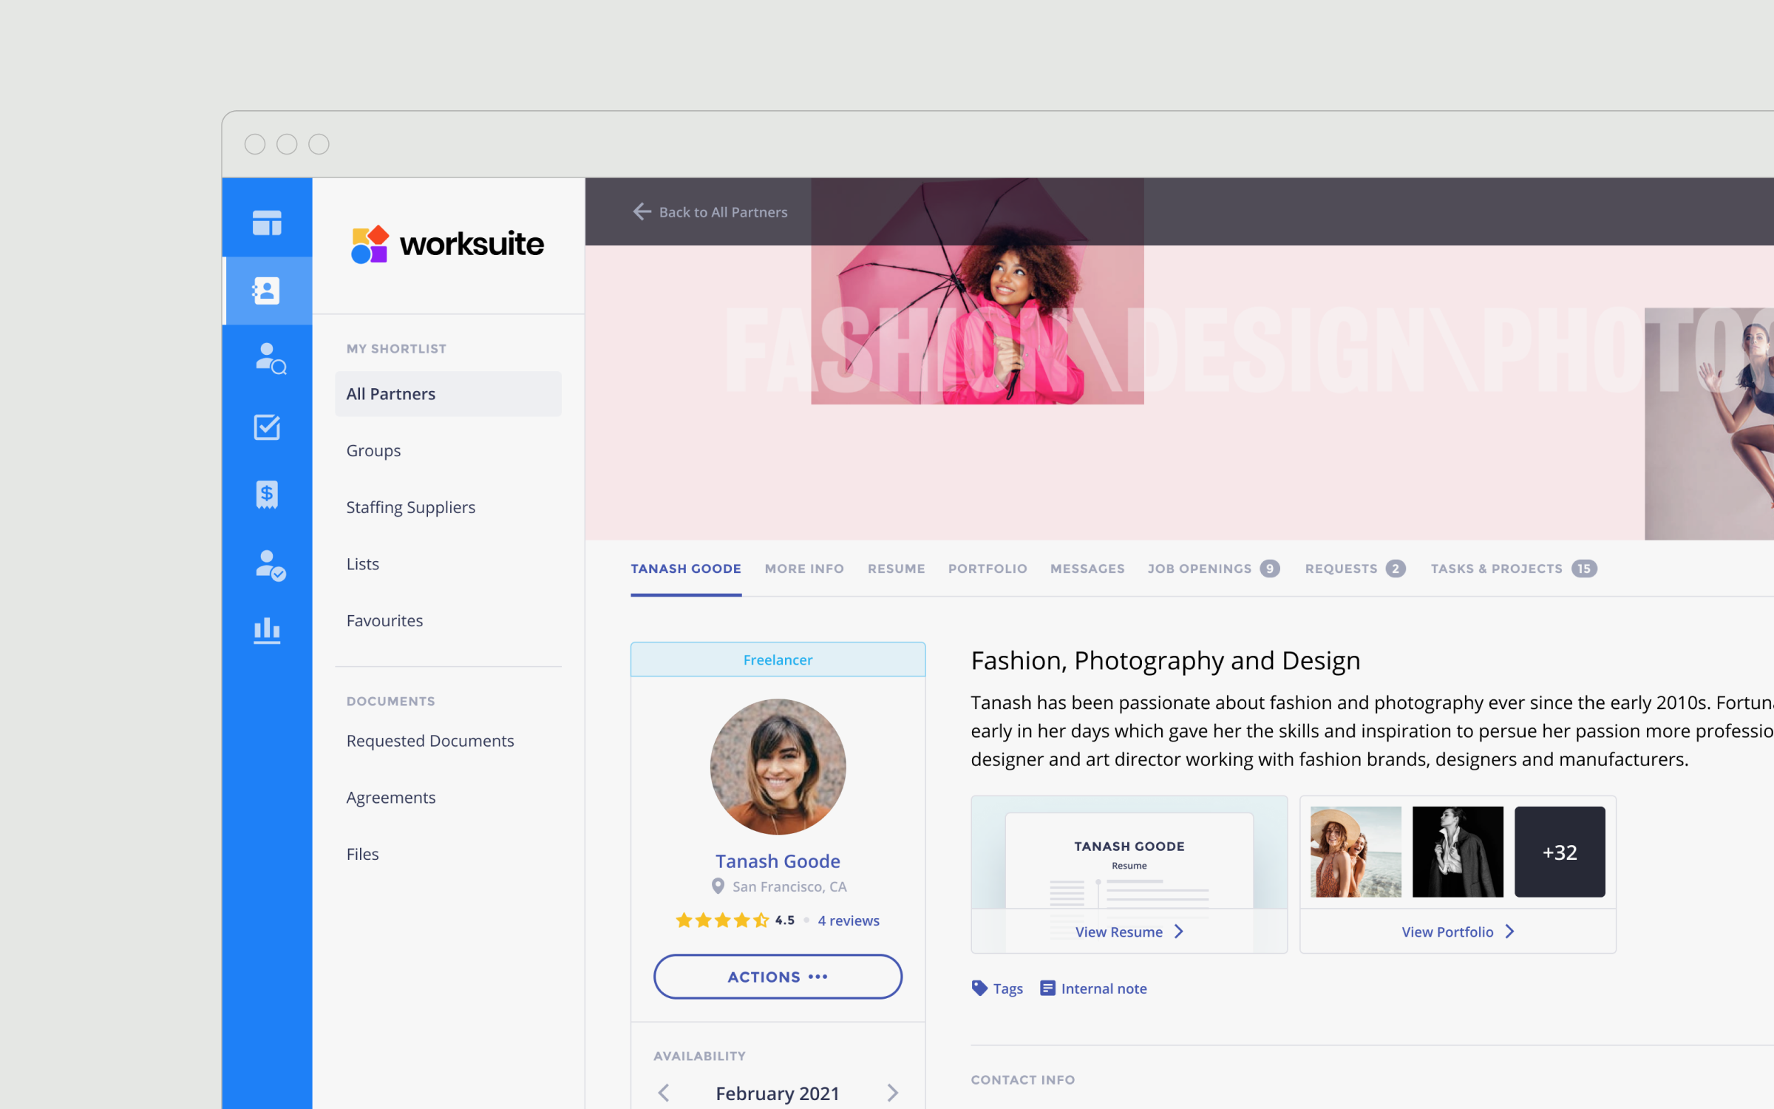Screen dimensions: 1774x1109
Task: Switch to the TANASH GOODE tab
Action: tap(686, 569)
